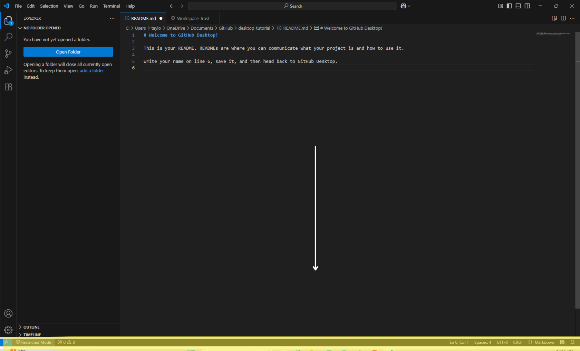This screenshot has width=580, height=351.
Task: Open editor More Actions ellipsis
Action: coord(572,18)
